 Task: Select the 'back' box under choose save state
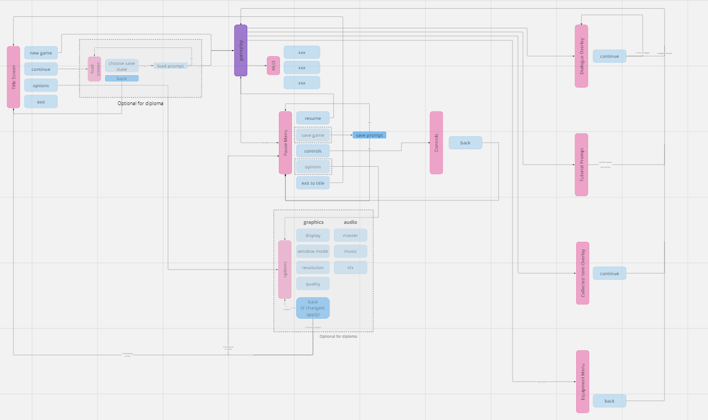coord(122,78)
